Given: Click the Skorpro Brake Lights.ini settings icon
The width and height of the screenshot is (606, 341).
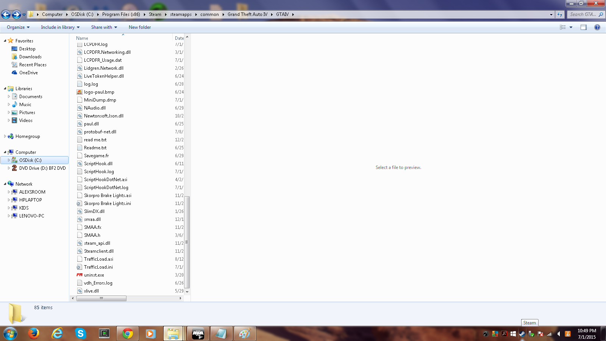Looking at the screenshot, I should pos(80,203).
